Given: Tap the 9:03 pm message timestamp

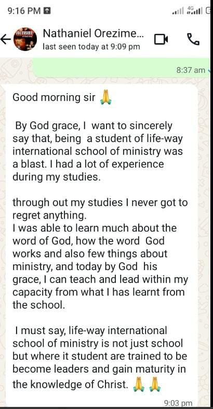Looking at the screenshot, I should (178, 403).
